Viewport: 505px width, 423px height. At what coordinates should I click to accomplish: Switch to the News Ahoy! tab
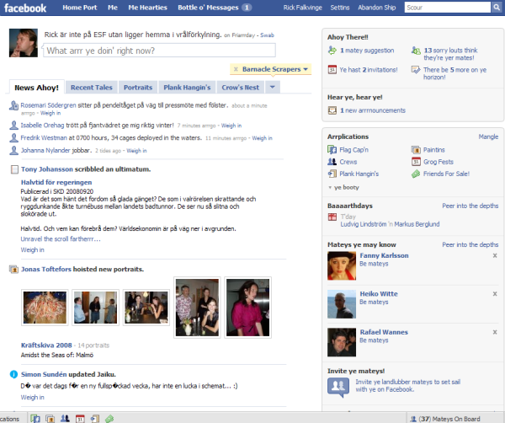pos(37,88)
